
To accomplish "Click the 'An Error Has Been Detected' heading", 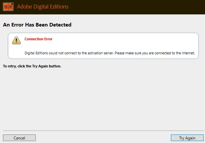I will coord(37,25).
